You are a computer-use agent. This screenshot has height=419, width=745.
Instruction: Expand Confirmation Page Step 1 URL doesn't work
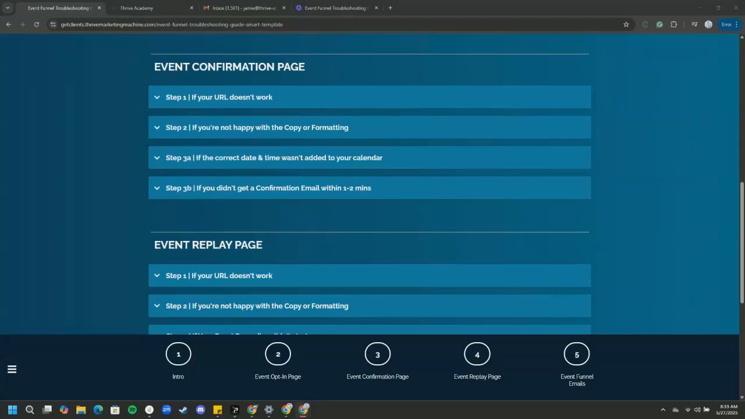pos(370,97)
